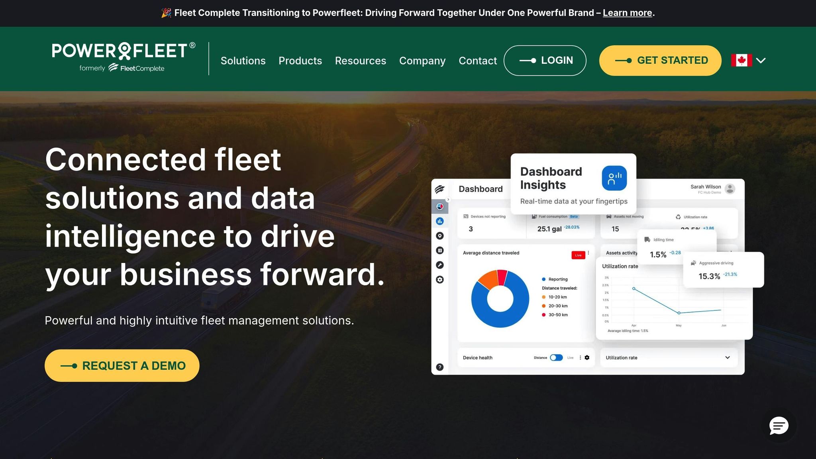Open Average distance traveled three-dot menu
Screen dimensions: 816x459
click(588, 253)
